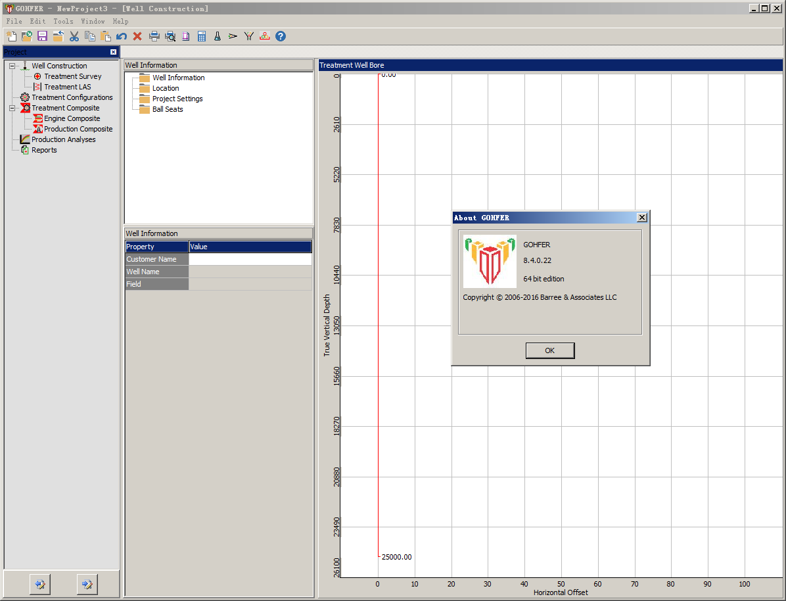
Task: Save the project with the purple floppy icon
Action: click(x=42, y=36)
